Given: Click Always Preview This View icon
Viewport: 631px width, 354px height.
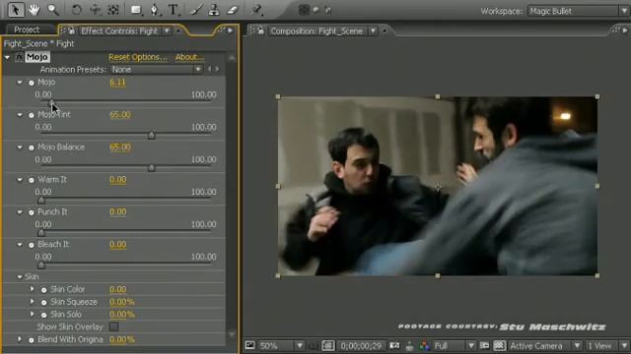Looking at the screenshot, I should (x=249, y=345).
